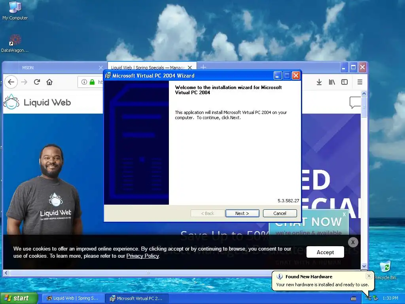
Task: Click the browser scrollbar up arrow
Action: [x=364, y=93]
